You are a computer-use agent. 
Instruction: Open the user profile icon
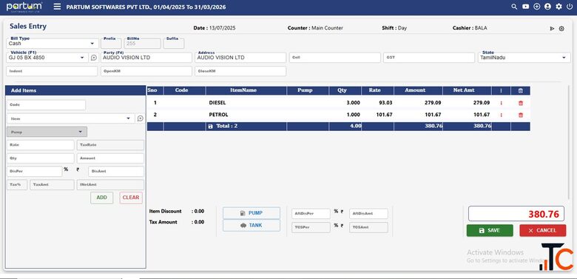coord(547,7)
